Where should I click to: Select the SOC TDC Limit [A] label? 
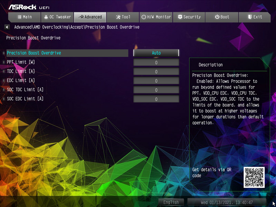tap(25, 90)
